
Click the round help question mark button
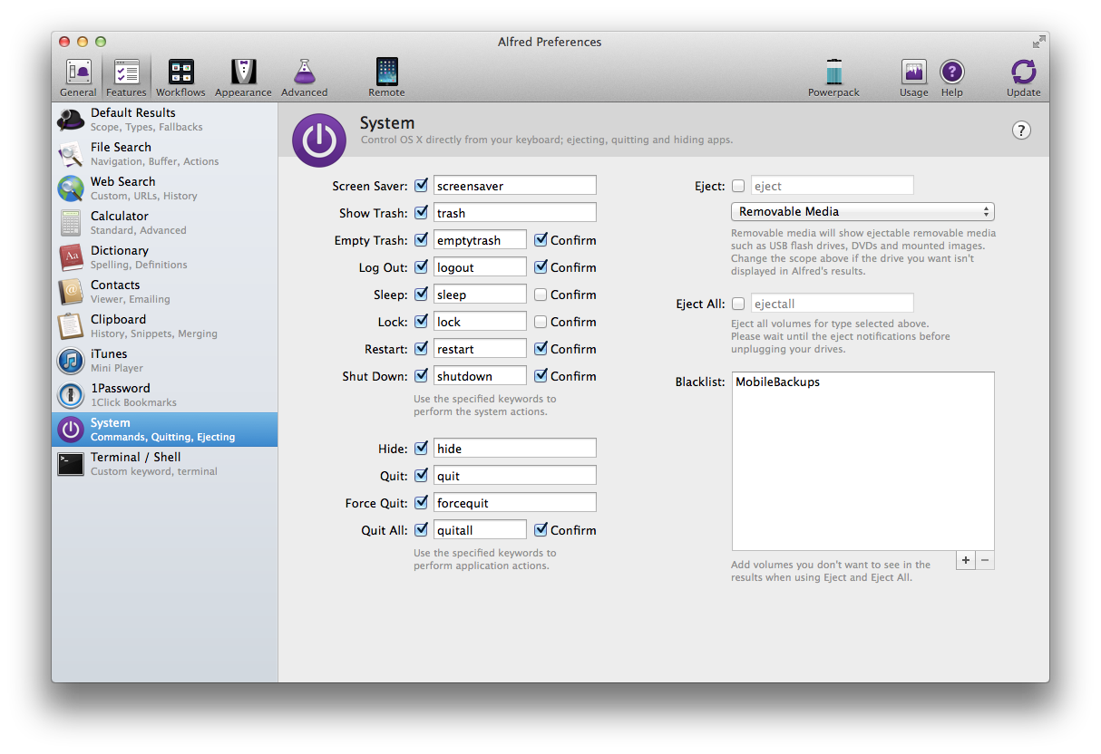coord(1021,130)
